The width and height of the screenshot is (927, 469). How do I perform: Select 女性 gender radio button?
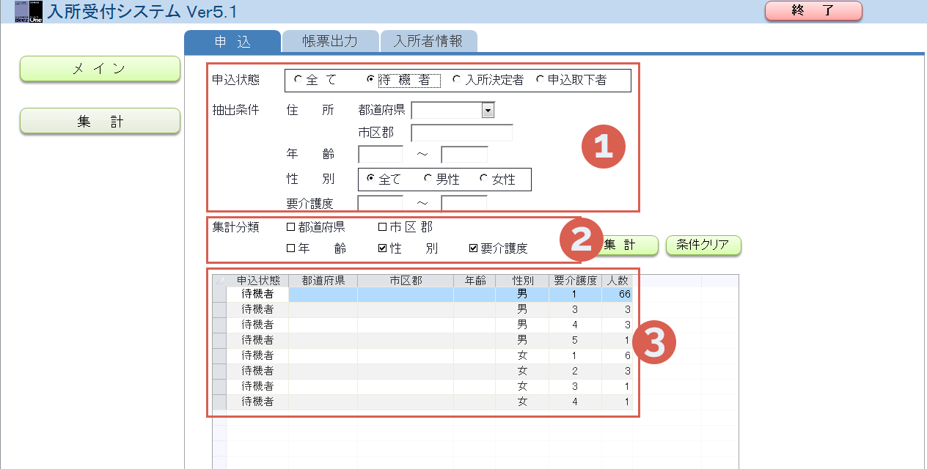[483, 179]
